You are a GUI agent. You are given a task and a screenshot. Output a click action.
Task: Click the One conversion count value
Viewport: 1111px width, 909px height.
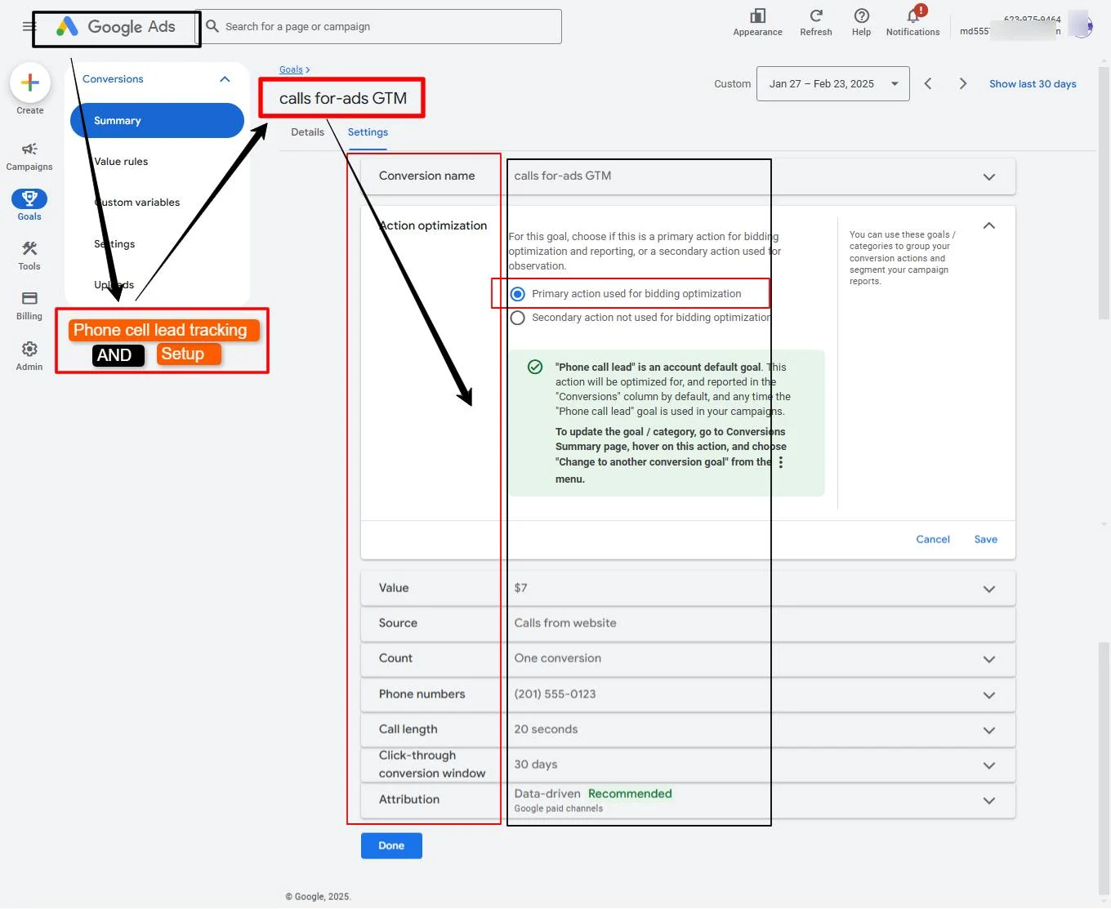tap(557, 658)
